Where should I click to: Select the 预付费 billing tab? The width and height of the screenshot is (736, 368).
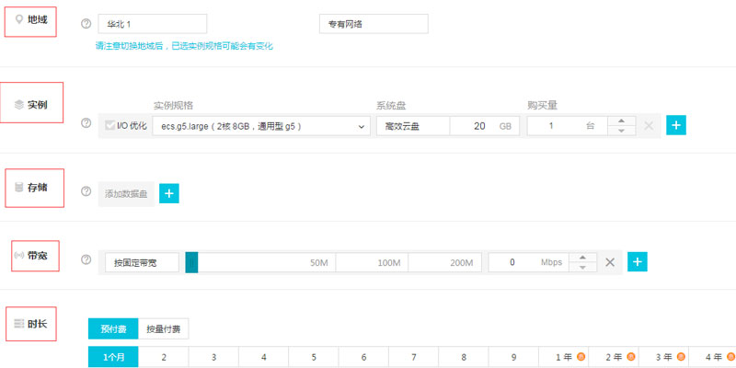coord(113,329)
